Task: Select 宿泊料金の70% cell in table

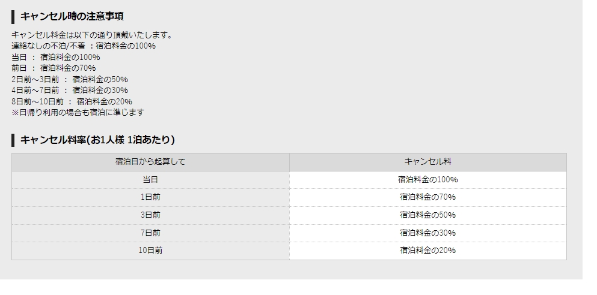Action: point(428,197)
